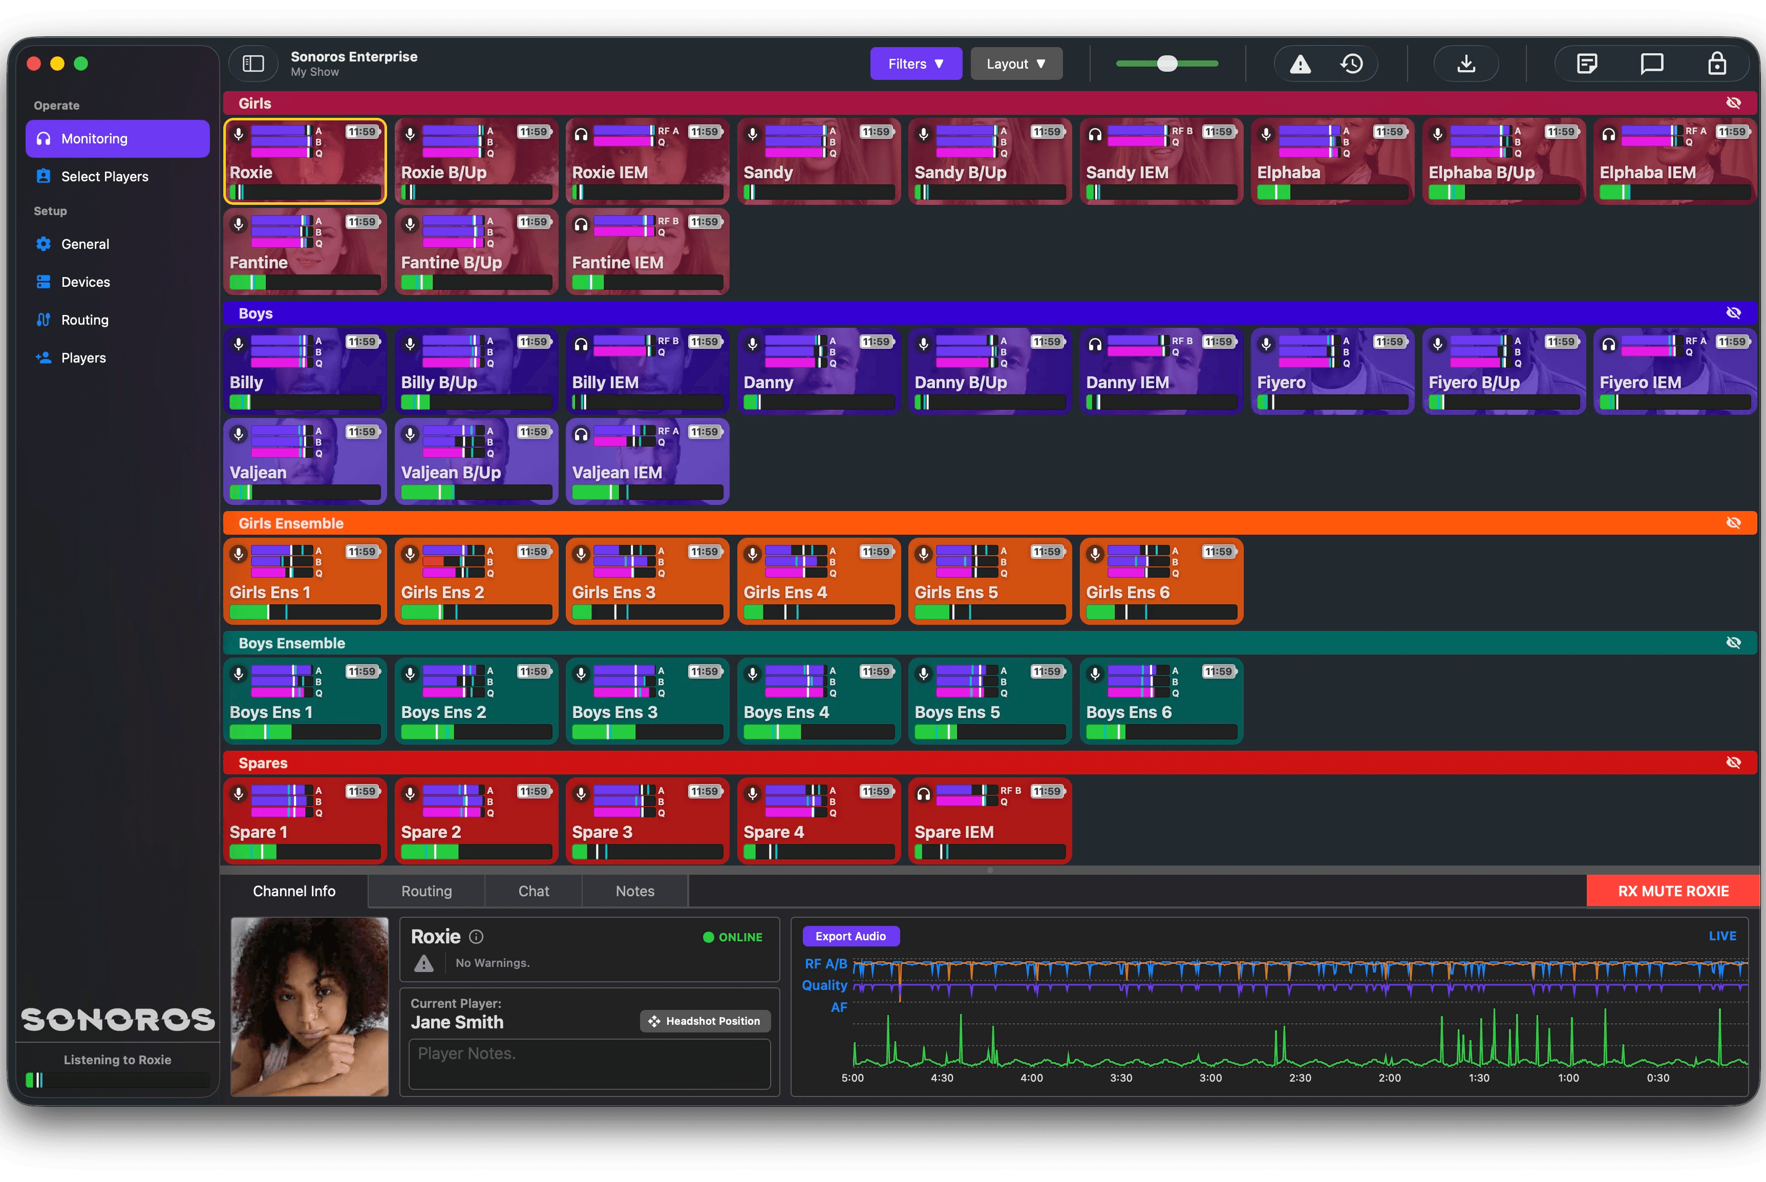Hide the Girls group with eye icon
Image resolution: width=1766 pixels, height=1182 pixels.
pyautogui.click(x=1734, y=103)
